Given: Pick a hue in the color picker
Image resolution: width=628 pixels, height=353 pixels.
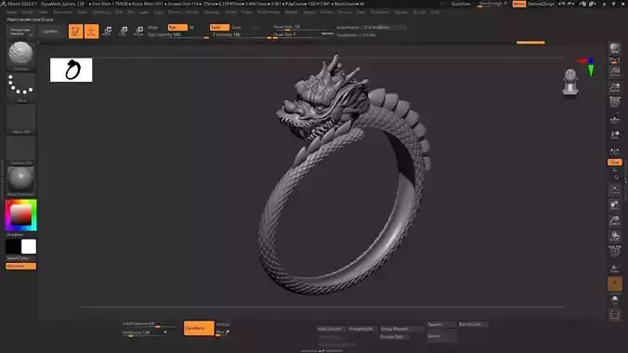Looking at the screenshot, I should [x=20, y=216].
